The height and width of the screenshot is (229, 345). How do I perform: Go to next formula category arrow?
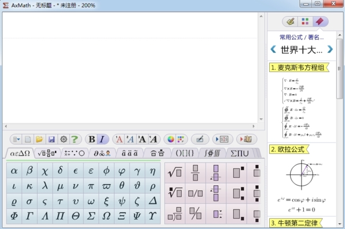click(x=330, y=49)
